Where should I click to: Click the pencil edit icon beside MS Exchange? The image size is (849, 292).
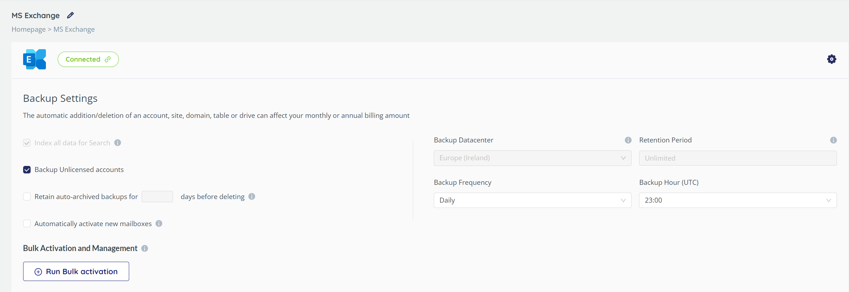pos(70,15)
